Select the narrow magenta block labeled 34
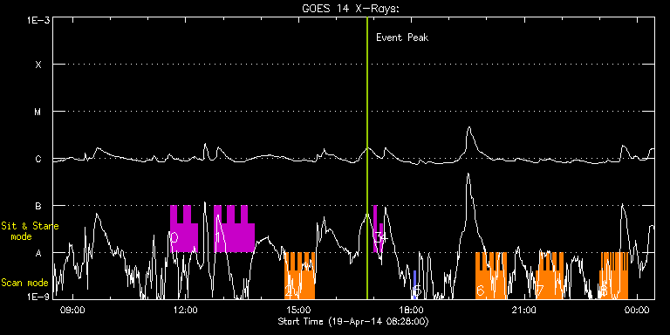 [378, 229]
